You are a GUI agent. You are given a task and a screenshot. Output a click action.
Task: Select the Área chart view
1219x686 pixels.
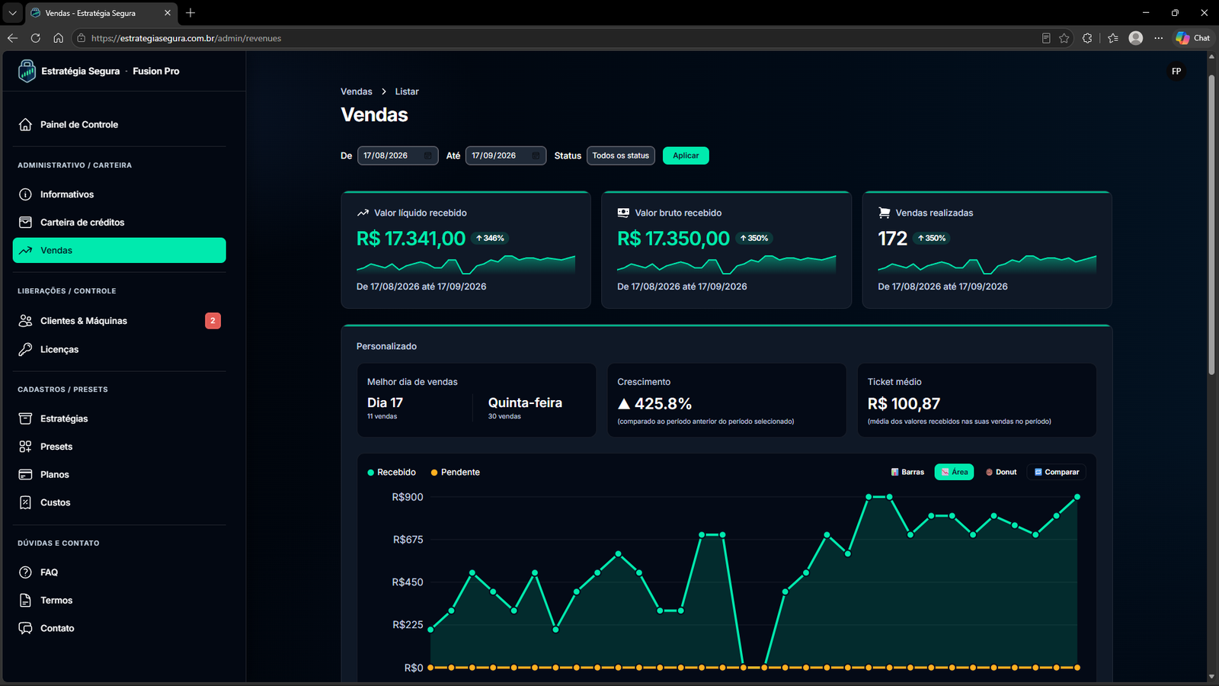[954, 473]
